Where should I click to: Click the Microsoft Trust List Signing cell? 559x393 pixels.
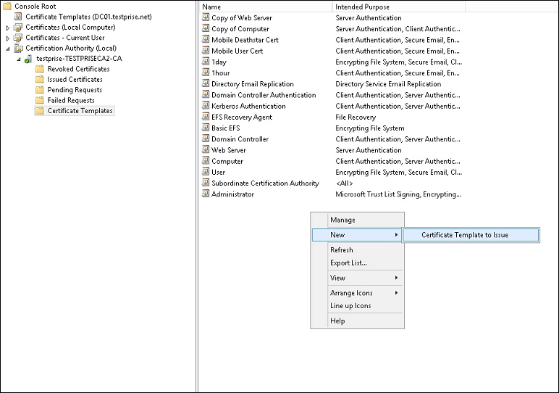coord(398,194)
